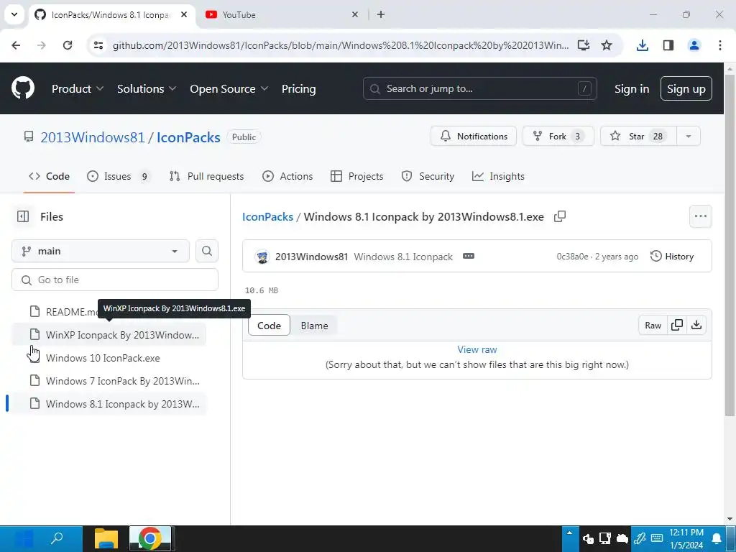This screenshot has height=552, width=736.
Task: Open the Security tab
Action: point(428,176)
